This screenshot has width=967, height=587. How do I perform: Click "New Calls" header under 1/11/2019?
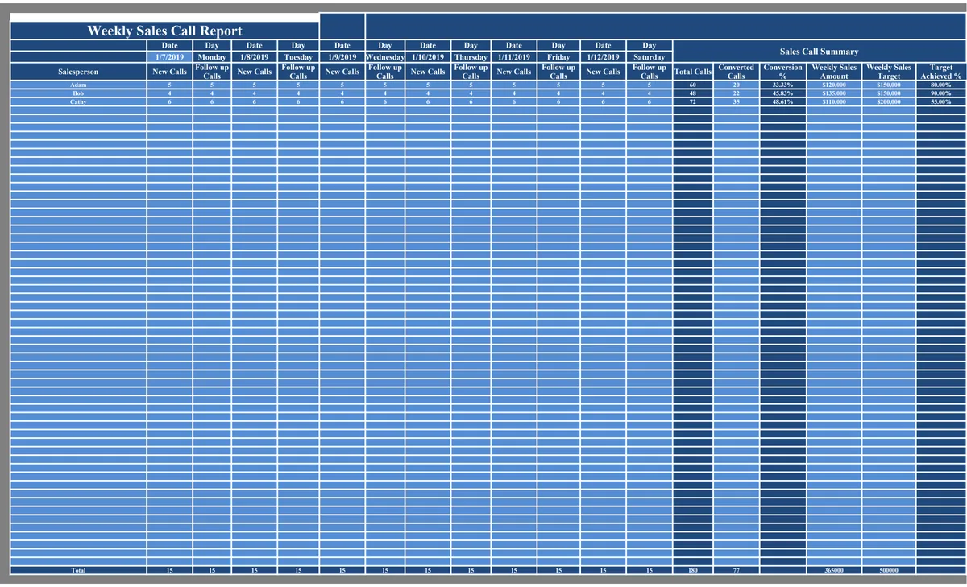tap(513, 72)
